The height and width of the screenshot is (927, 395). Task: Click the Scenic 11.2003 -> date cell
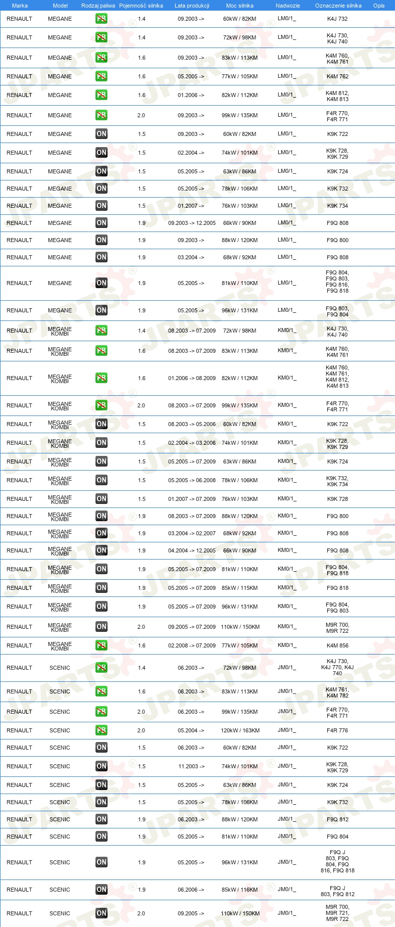[x=191, y=766]
